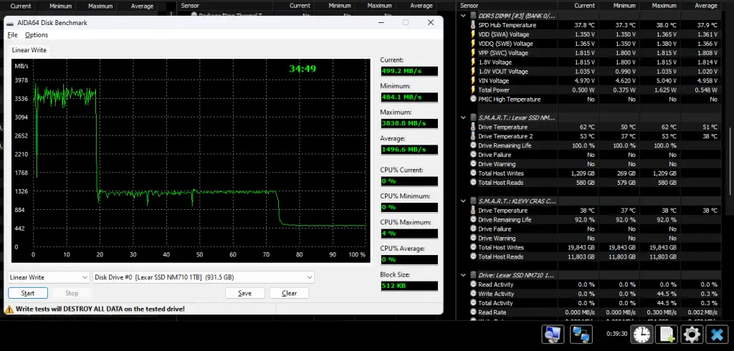
Task: Click the Save button in Disk Benchmark
Action: [x=245, y=293]
